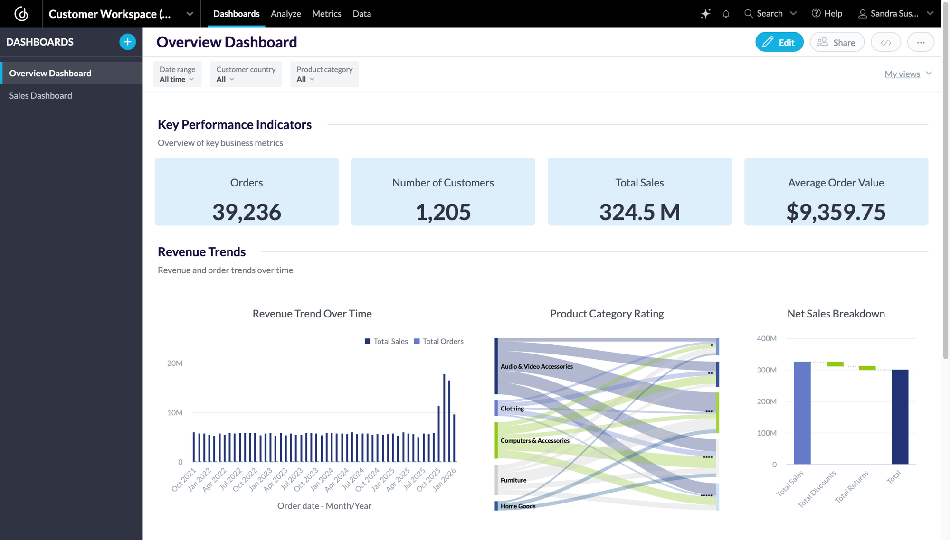Open the Metrics section
This screenshot has height=540, width=950.
[x=326, y=14]
